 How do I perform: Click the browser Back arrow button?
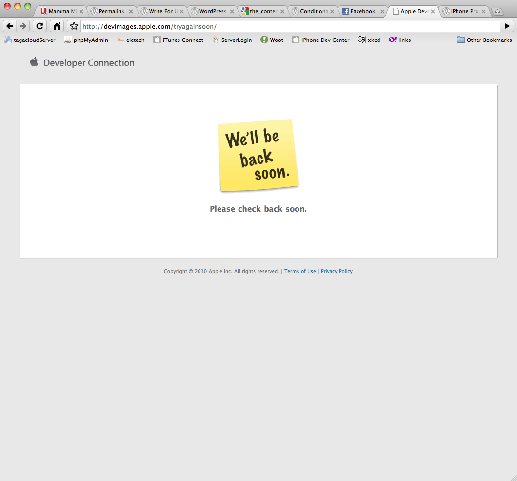pos(10,26)
